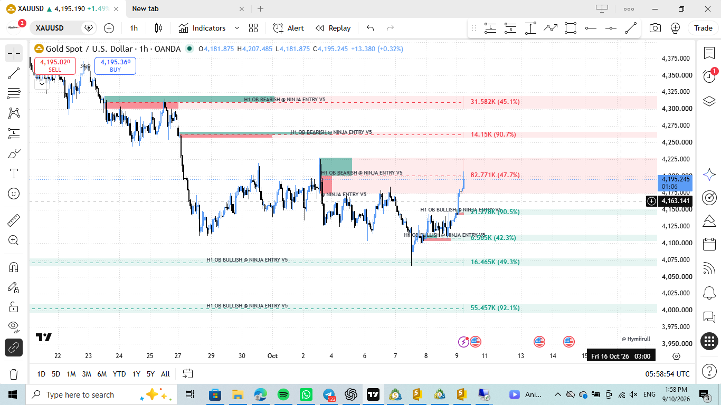Open the object tree layers panel
Screen dimensions: 721x405
[x=709, y=101]
